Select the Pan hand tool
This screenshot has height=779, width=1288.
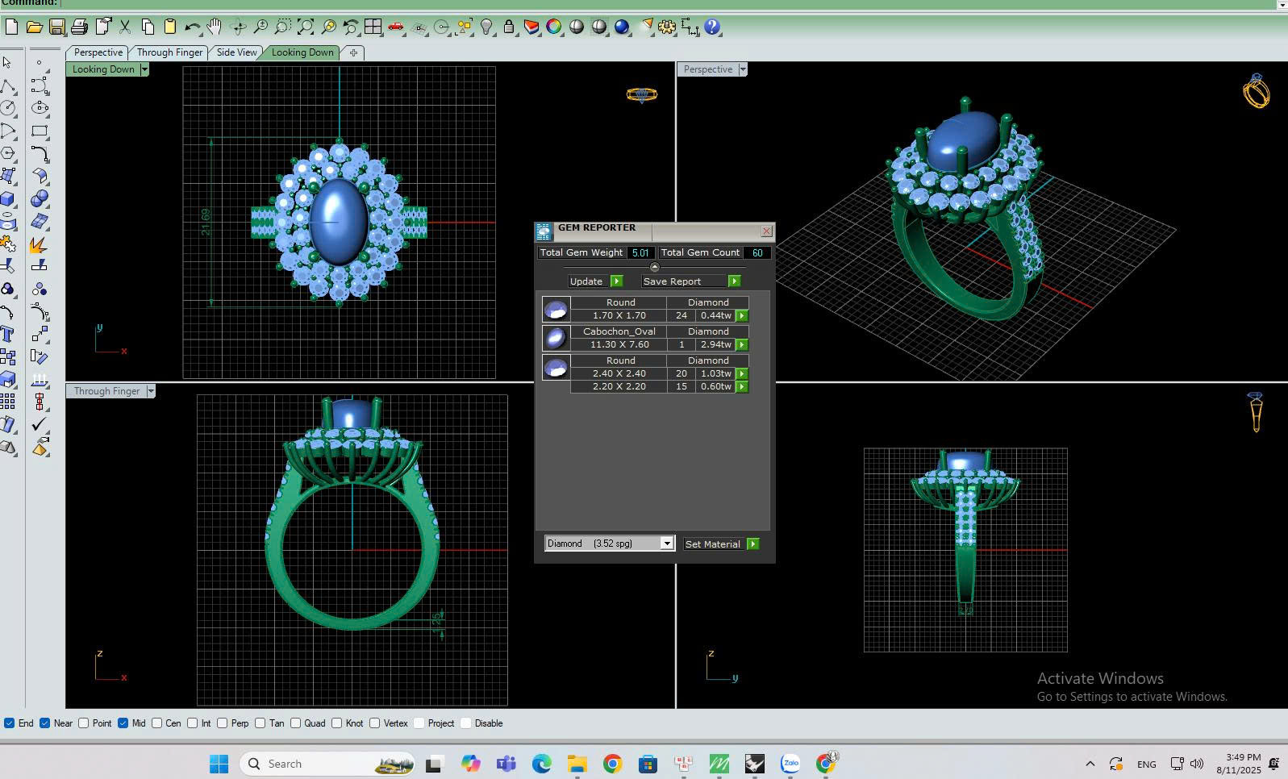[215, 27]
